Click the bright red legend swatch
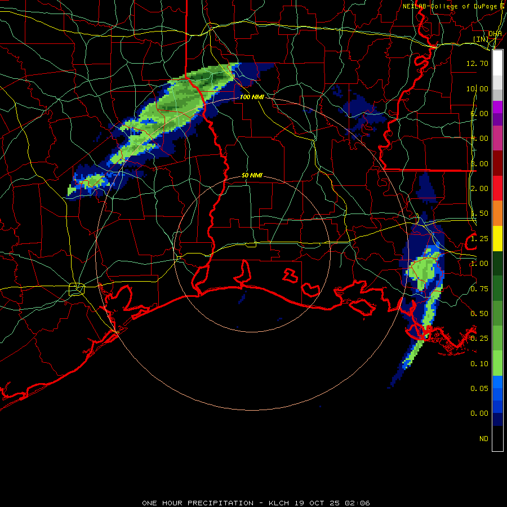Viewport: 507px width, 507px height. [497, 188]
